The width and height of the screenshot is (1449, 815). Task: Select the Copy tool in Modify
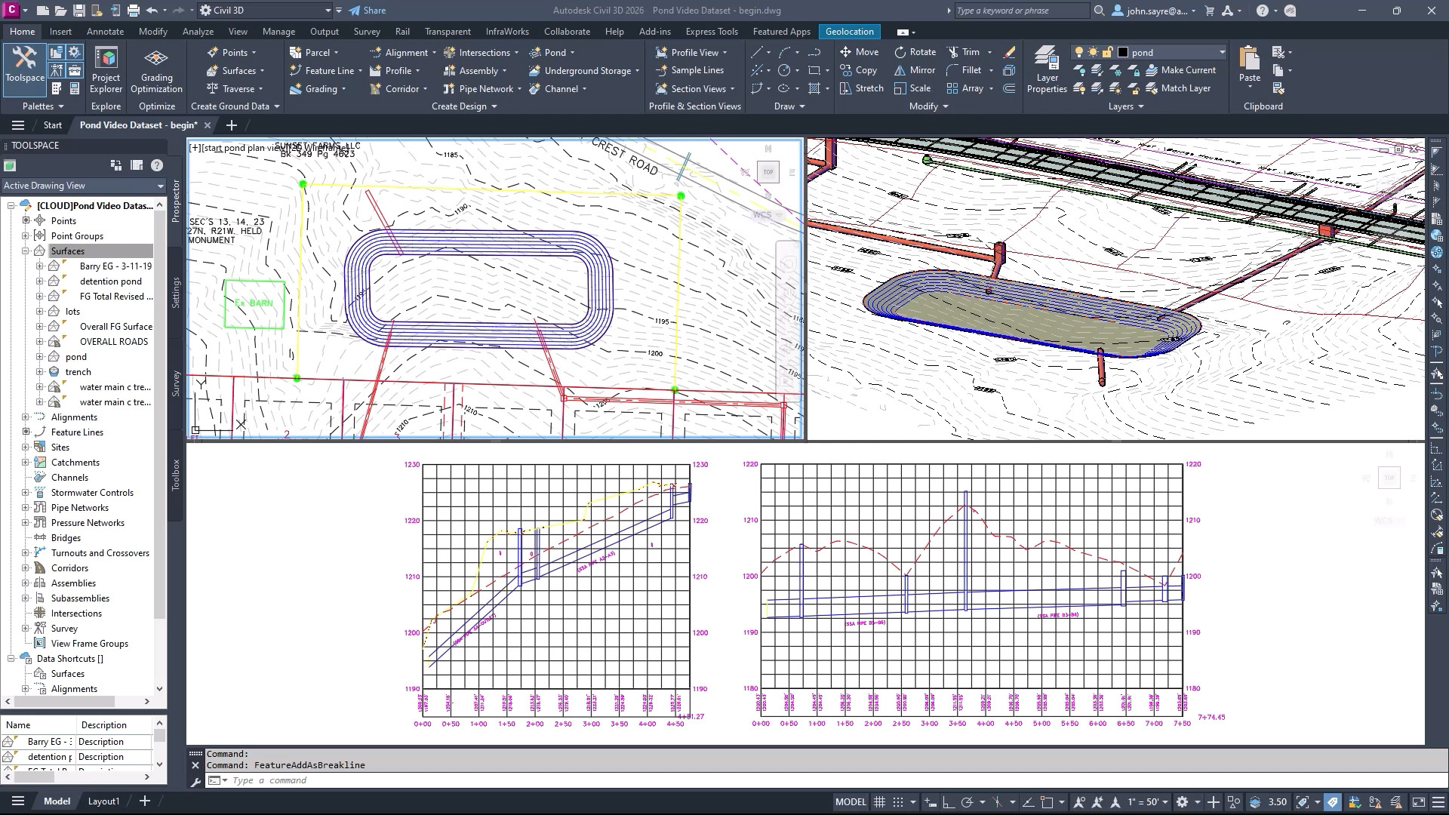pos(858,70)
